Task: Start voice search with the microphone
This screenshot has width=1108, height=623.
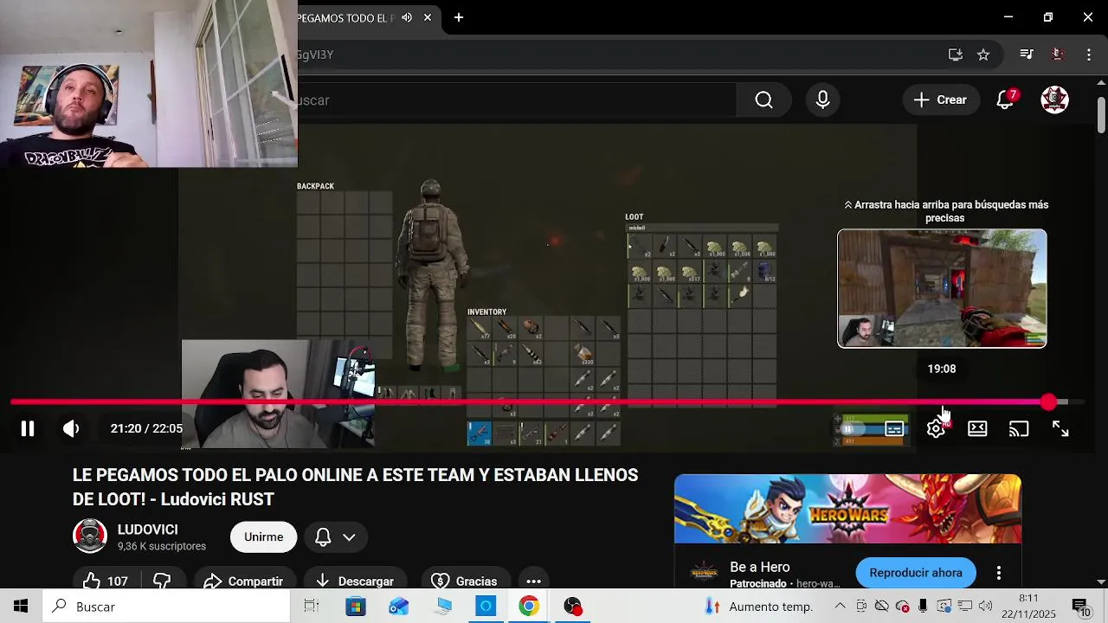Action: (822, 100)
